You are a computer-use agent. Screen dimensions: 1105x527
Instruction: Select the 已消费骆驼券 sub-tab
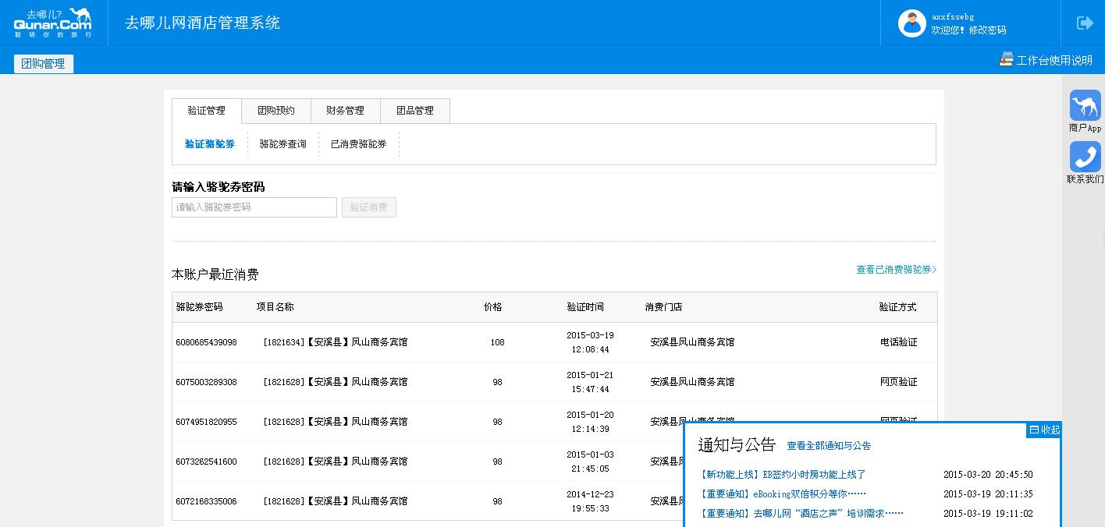click(x=359, y=144)
